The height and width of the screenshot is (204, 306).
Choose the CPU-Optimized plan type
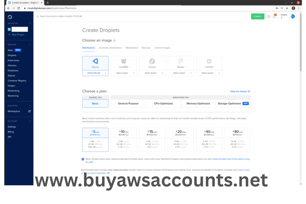tap(163, 103)
